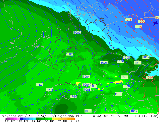Click the red 1018 isobar label

138,27
